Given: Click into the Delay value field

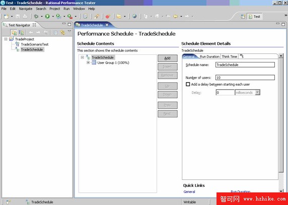Looking at the screenshot, I should 225,92.
